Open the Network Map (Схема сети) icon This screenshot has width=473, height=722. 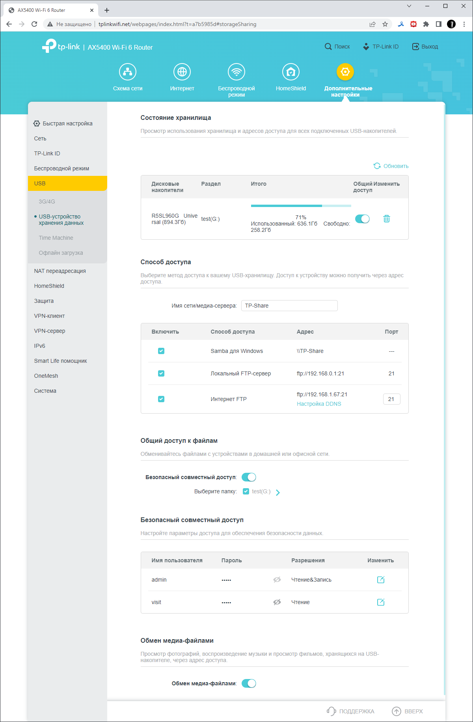point(128,72)
